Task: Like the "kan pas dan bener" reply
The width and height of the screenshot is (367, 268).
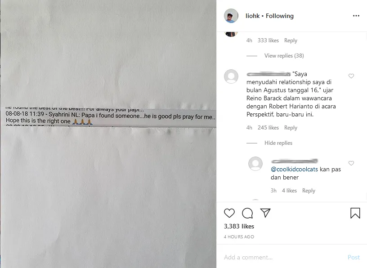Action: coord(351,163)
